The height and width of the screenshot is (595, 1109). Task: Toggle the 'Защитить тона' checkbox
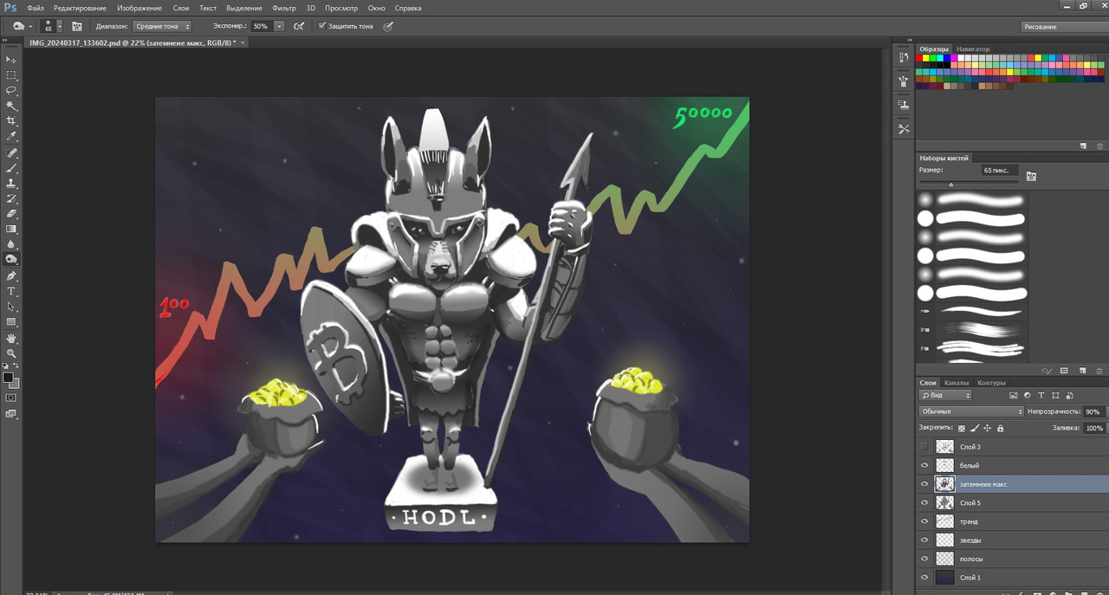[322, 26]
